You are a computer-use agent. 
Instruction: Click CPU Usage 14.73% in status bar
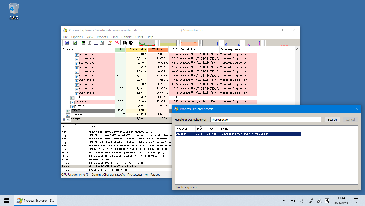75,175
